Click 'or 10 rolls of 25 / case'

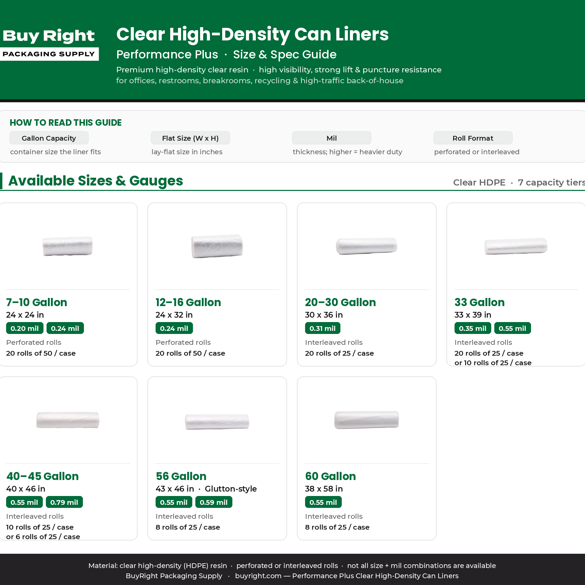[493, 363]
